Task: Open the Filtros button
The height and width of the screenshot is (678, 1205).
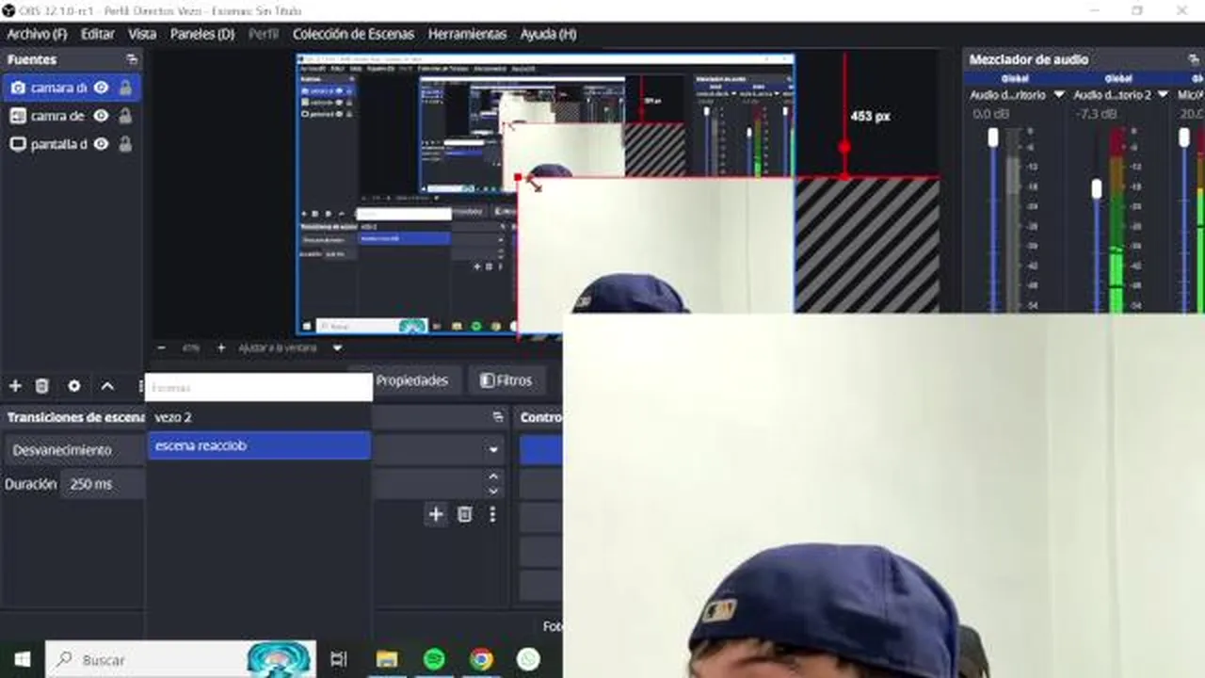Action: (506, 380)
